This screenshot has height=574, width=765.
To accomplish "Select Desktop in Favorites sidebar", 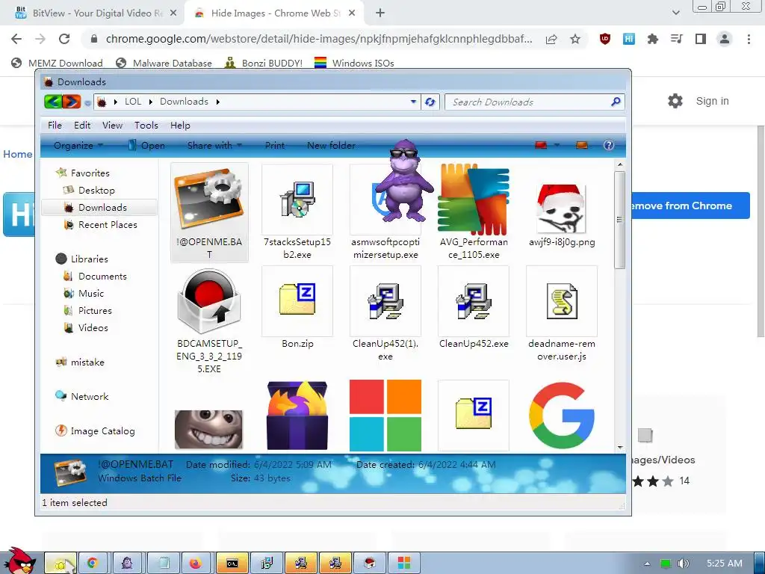I will (x=96, y=190).
